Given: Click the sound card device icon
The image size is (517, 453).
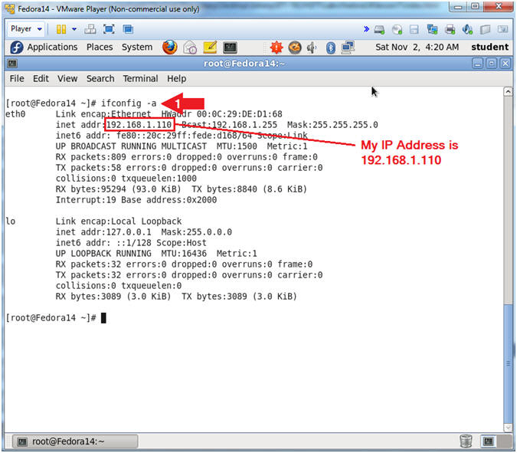Looking at the screenshot, I should click(467, 29).
